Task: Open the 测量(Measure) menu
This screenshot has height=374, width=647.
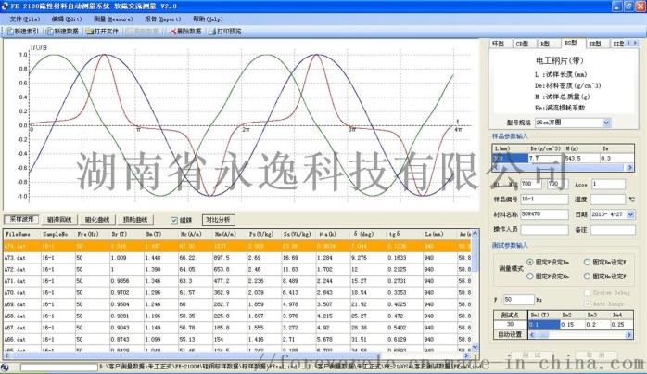Action: pyautogui.click(x=113, y=19)
